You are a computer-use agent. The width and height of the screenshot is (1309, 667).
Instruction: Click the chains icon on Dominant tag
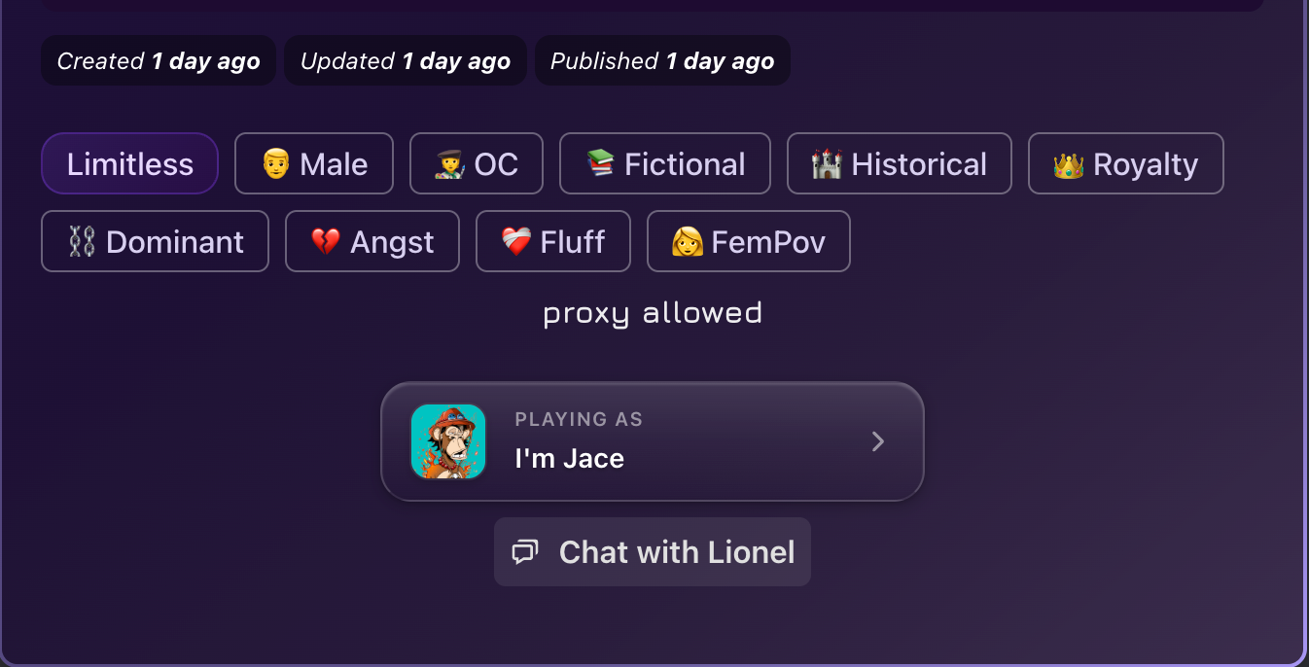(82, 242)
